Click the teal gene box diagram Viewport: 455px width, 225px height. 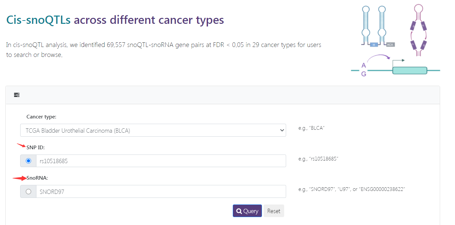tap(410, 70)
